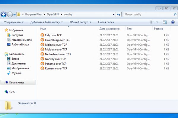Click the Forward navigation arrow button
The width and height of the screenshot is (178, 118).
pos(10,14)
